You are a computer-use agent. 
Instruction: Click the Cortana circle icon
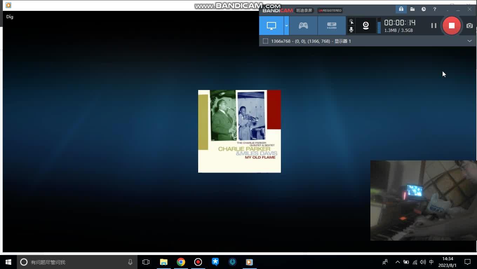click(x=24, y=262)
